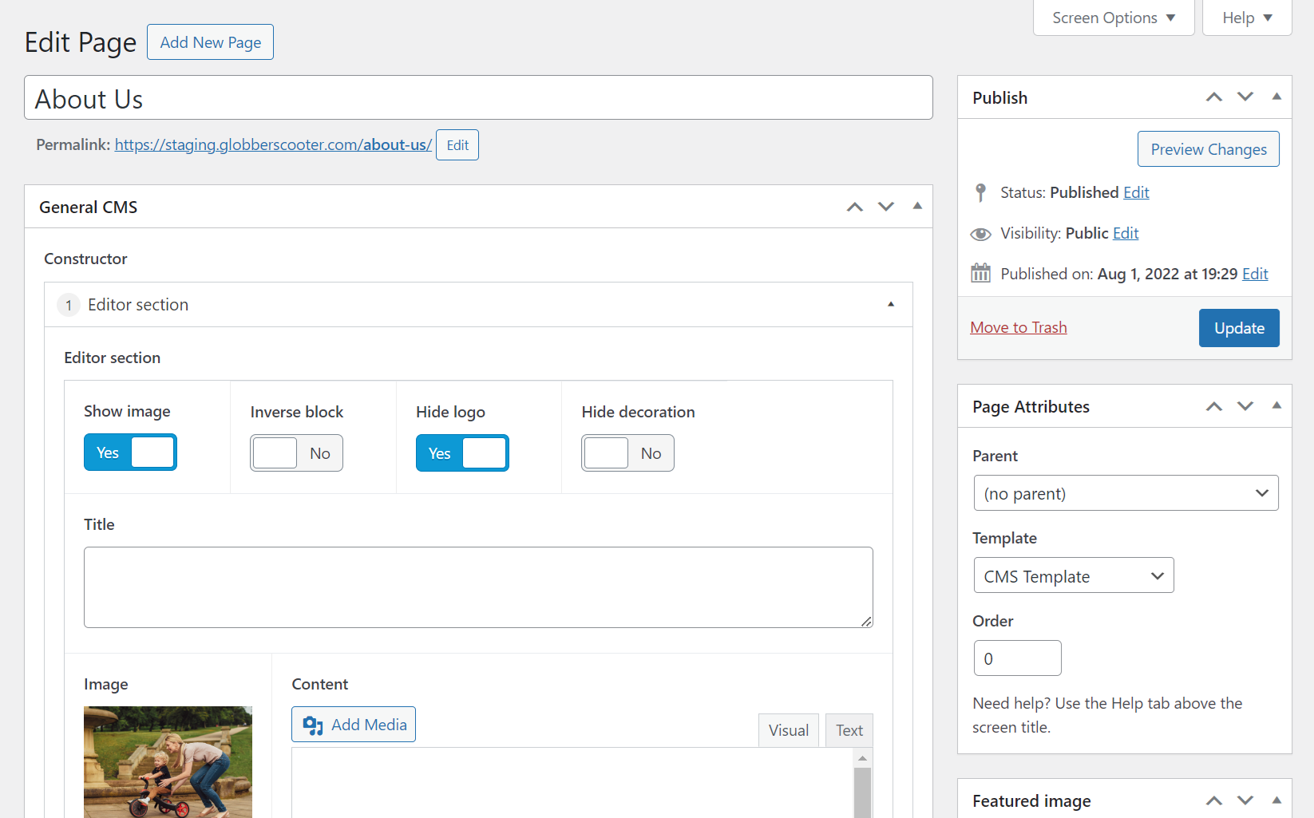Click the content editor scrollbar
Image resolution: width=1314 pixels, height=818 pixels.
862,792
